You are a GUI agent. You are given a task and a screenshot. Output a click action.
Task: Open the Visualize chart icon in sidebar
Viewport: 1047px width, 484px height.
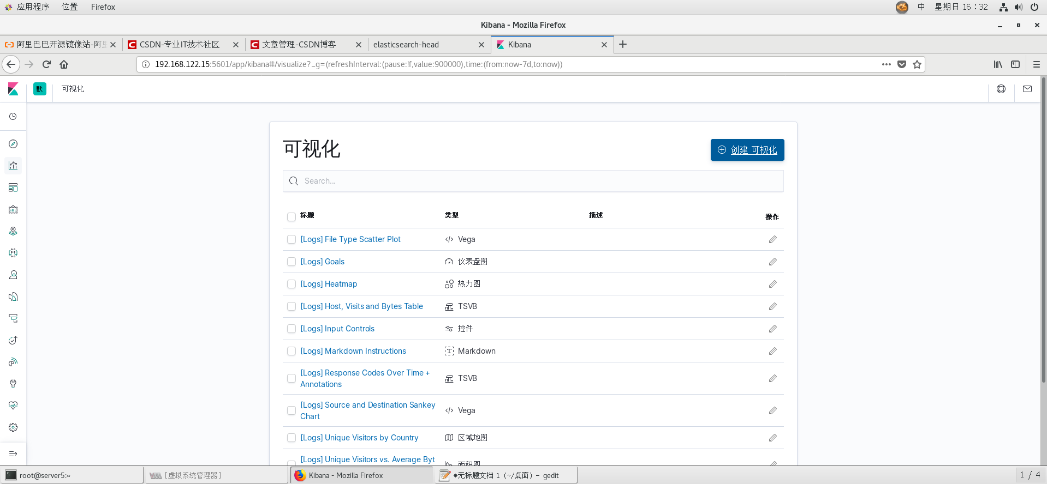tap(13, 166)
